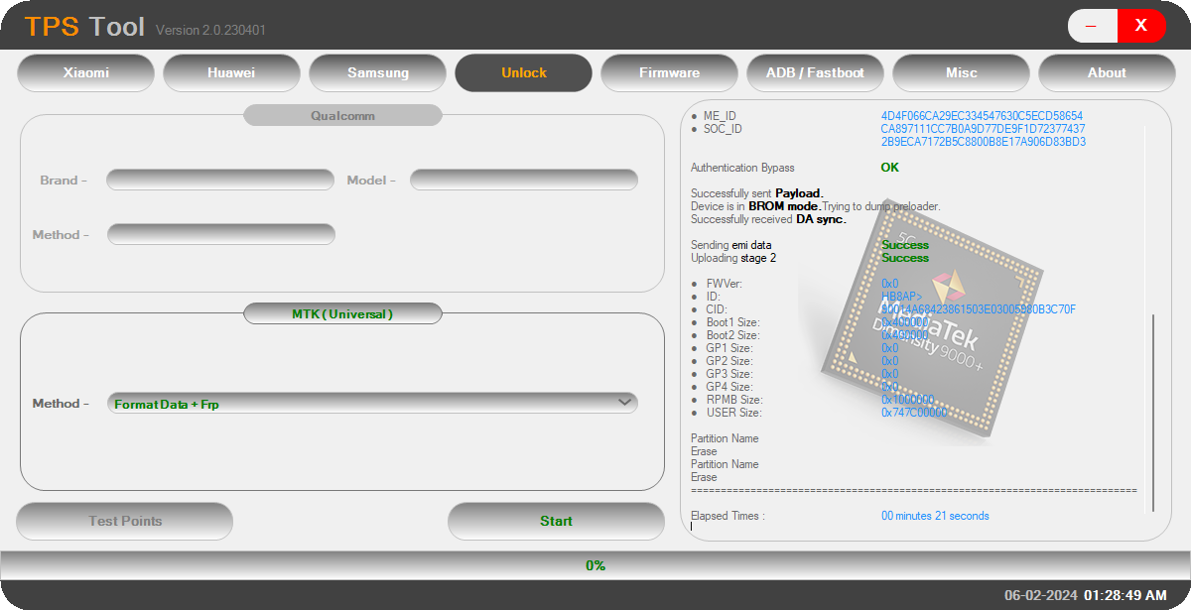Click the ME_ID value 4D4F066CA29EC...
The image size is (1191, 610).
982,116
